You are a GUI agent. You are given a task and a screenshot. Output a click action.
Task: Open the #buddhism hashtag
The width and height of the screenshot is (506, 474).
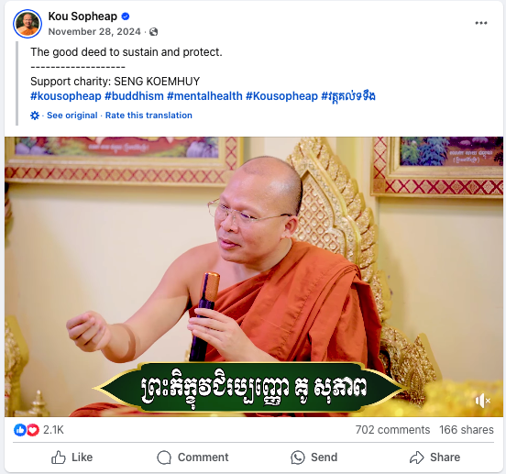[x=134, y=96]
